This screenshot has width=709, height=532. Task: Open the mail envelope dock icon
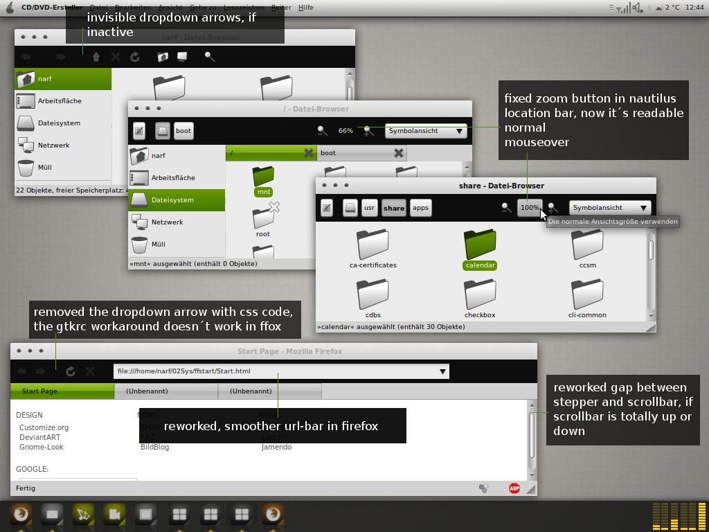[51, 515]
